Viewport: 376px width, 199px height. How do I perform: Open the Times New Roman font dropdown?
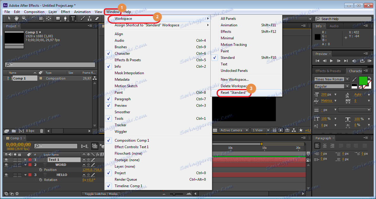coord(347,79)
